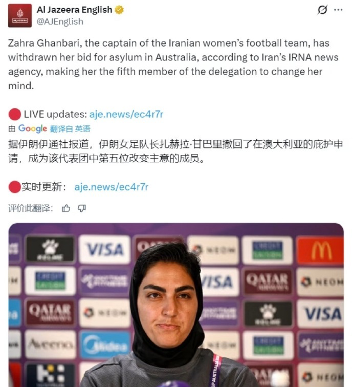Click McDonald's logo in the photo
This screenshot has width=353, height=387.
[320, 250]
